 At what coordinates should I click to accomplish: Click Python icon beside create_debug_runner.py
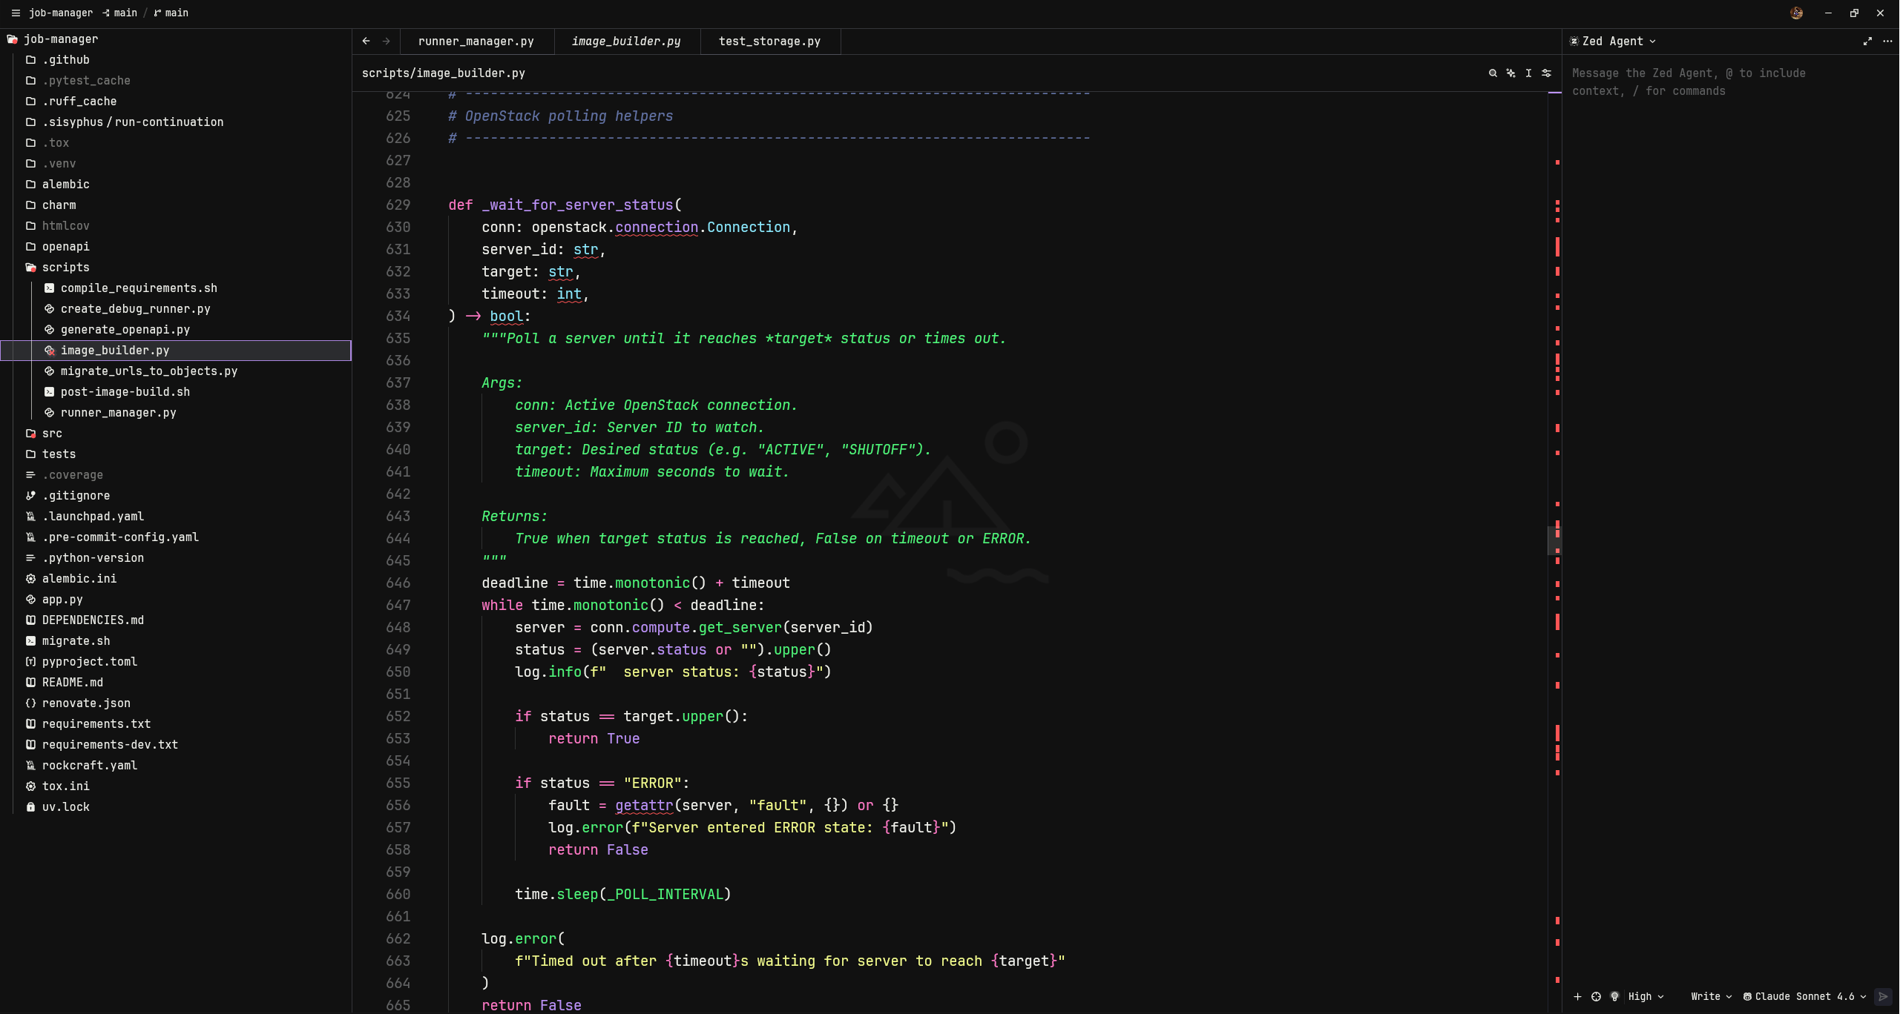[x=49, y=309]
